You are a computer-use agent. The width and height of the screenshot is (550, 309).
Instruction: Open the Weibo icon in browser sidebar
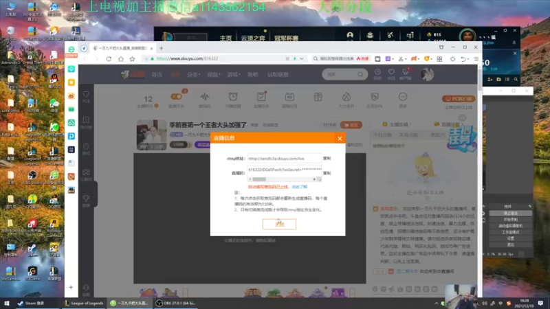tap(71, 96)
